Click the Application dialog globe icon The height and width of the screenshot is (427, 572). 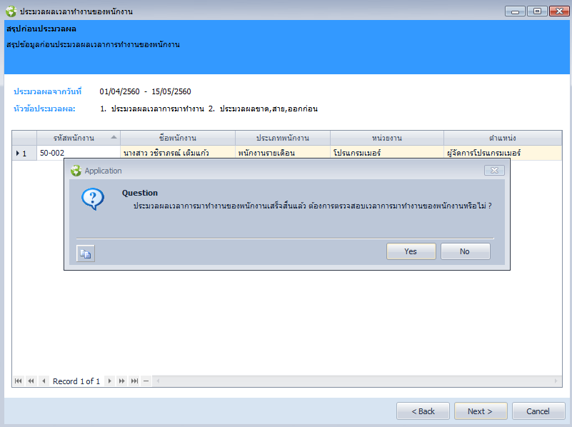point(76,170)
